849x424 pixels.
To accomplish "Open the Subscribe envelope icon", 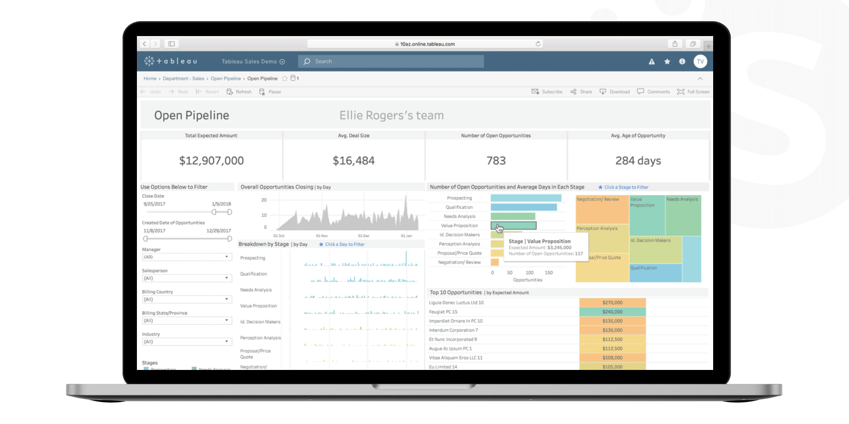I will [x=535, y=92].
